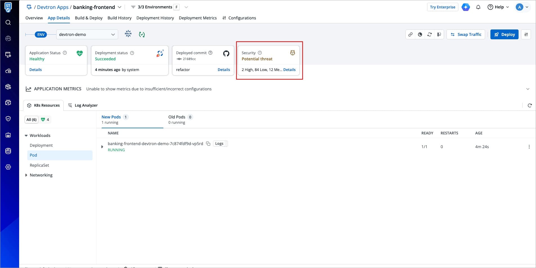Click the Deploy button
The image size is (536, 268).
[504, 35]
